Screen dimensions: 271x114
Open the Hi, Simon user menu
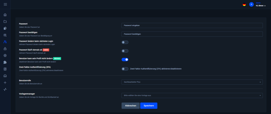[x=261, y=6]
